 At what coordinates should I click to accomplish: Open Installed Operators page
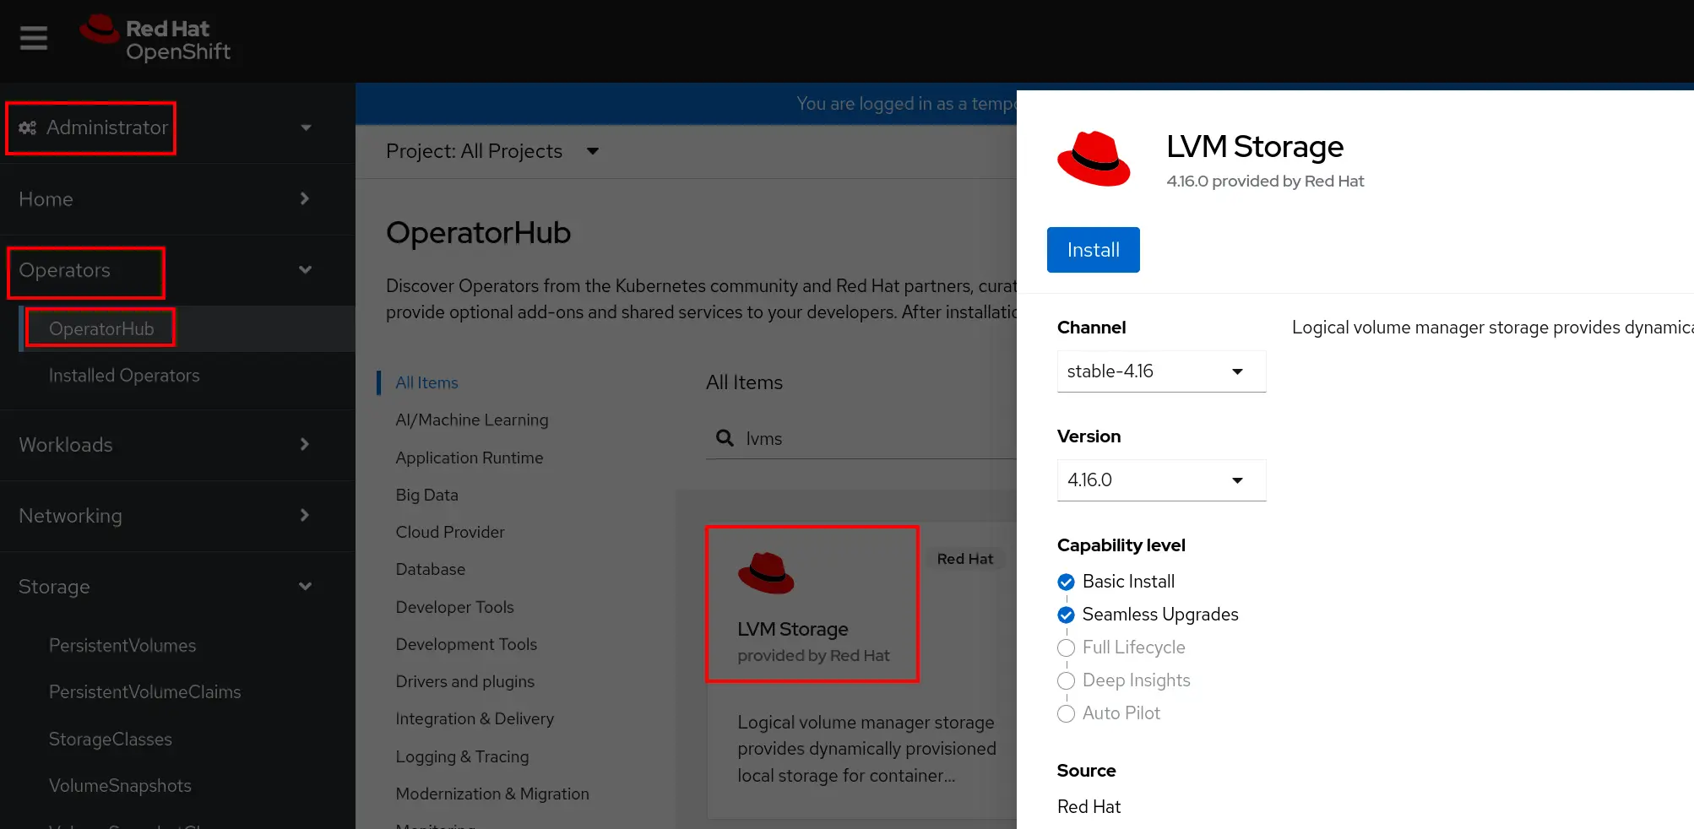coord(124,376)
